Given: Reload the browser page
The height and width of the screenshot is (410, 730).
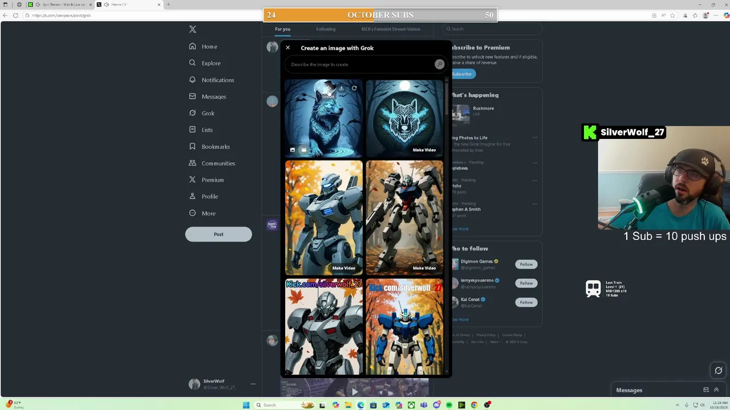Looking at the screenshot, I should click(x=16, y=15).
